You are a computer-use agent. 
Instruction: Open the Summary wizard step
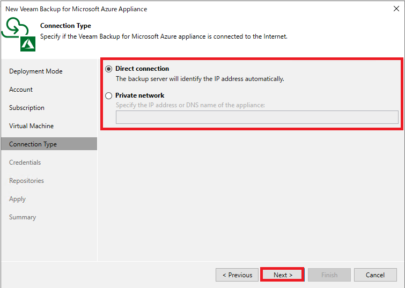click(23, 217)
